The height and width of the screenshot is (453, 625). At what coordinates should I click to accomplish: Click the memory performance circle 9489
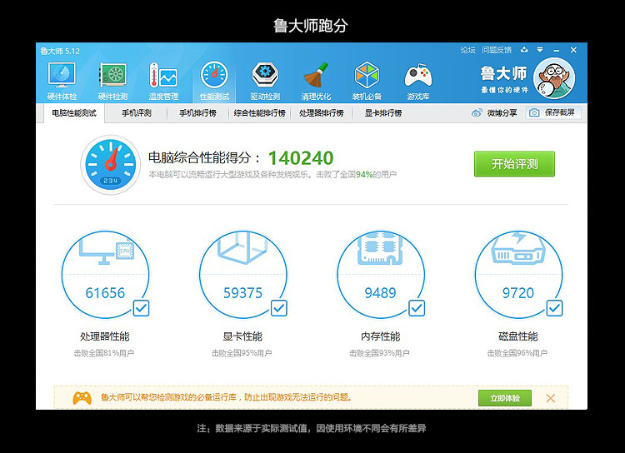[x=380, y=275]
